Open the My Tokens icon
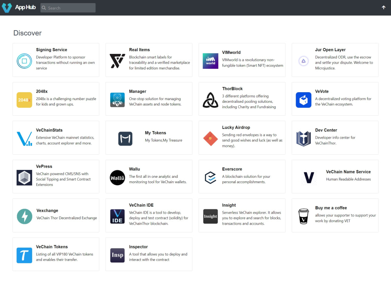 pos(125,139)
